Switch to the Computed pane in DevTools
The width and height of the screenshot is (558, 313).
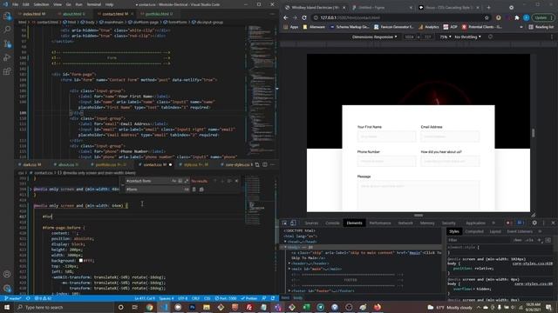click(x=474, y=231)
